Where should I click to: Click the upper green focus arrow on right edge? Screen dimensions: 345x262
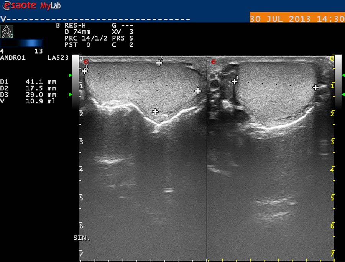point(343,75)
